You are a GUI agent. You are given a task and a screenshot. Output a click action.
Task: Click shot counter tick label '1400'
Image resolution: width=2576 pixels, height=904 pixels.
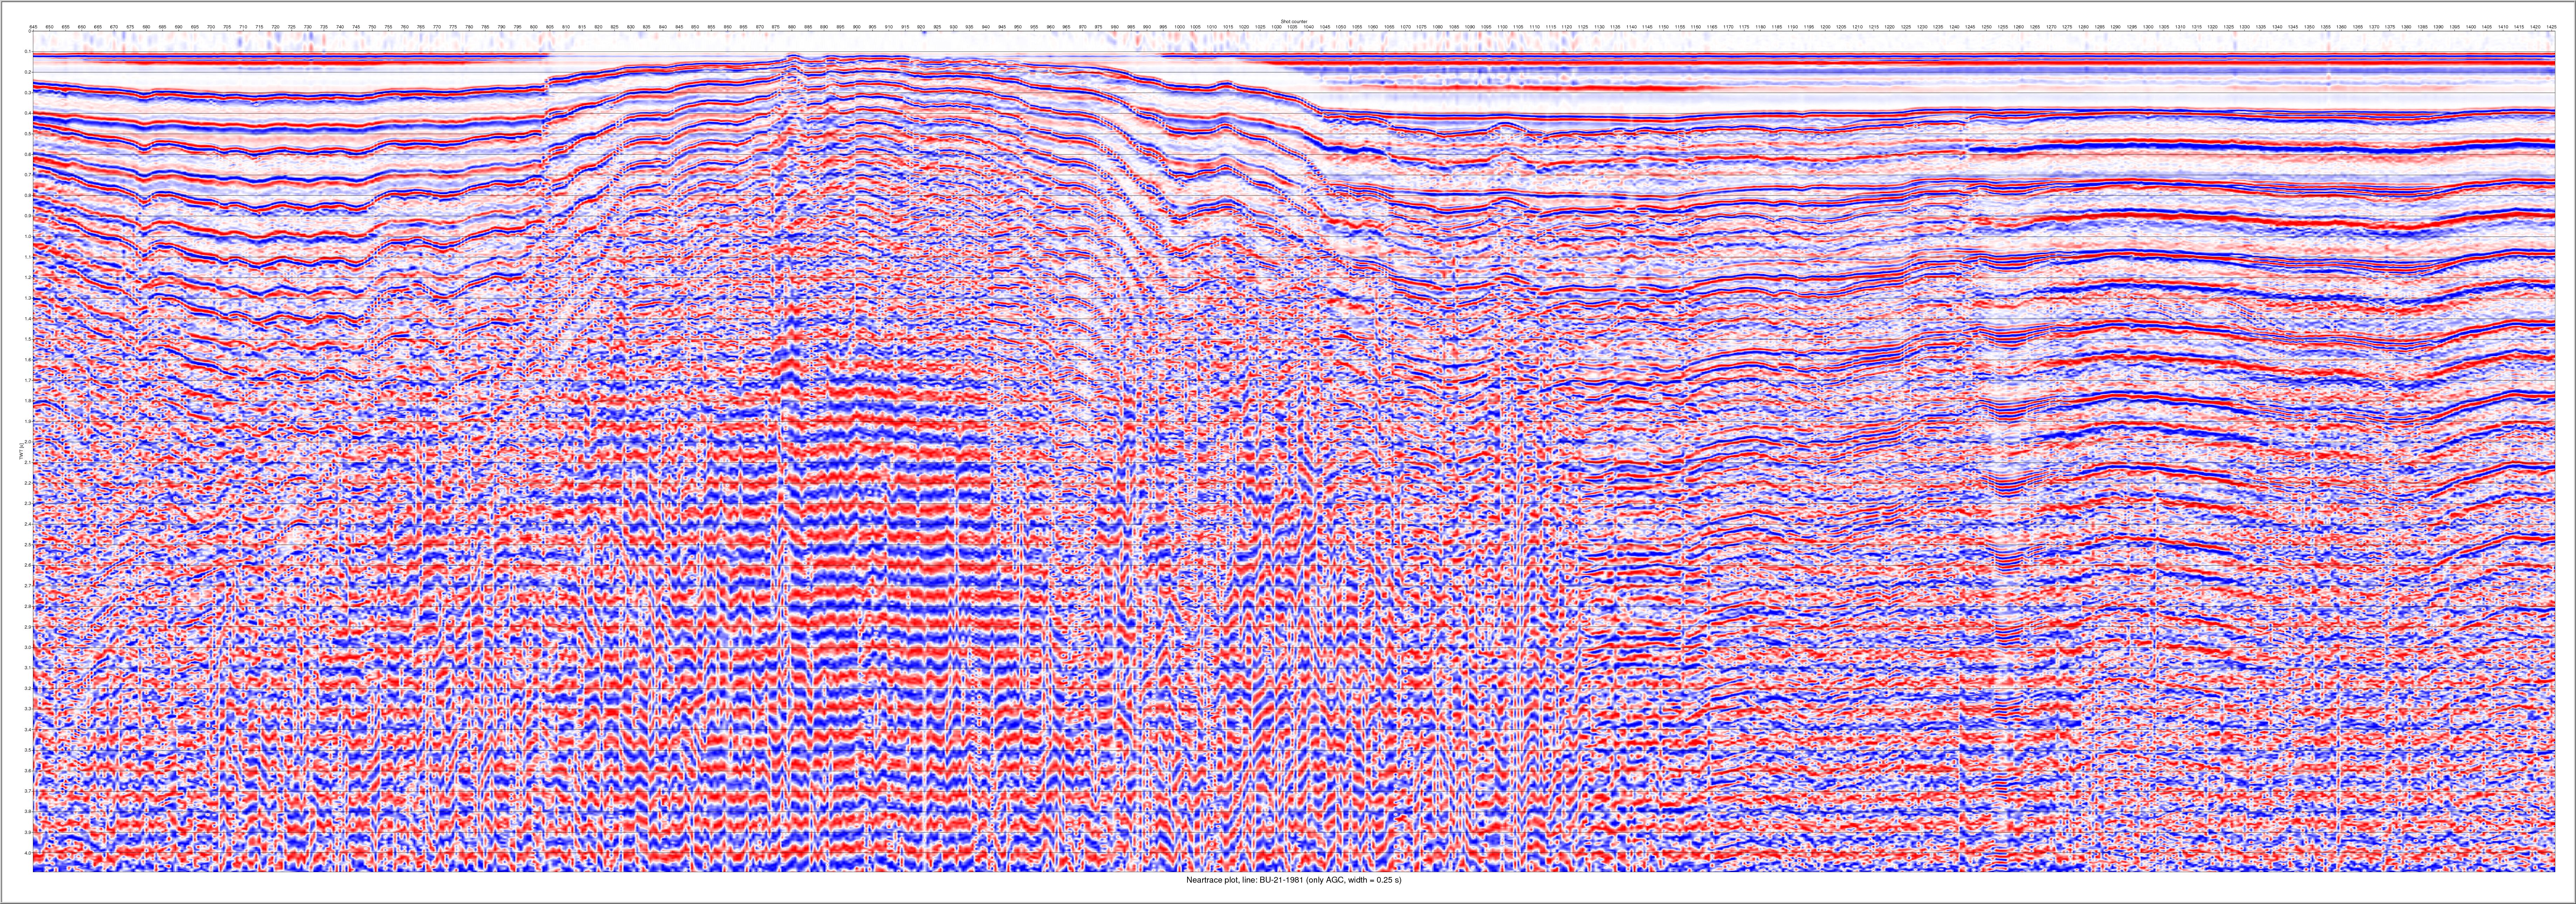[2471, 27]
